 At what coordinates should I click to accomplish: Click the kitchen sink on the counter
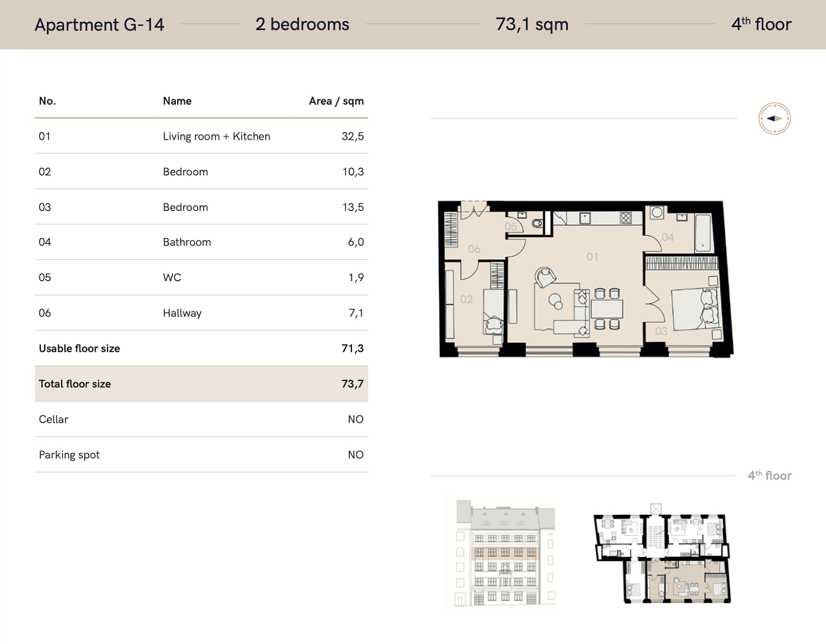pos(585,218)
